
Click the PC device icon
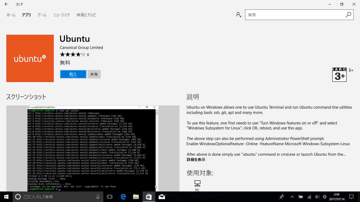(197, 183)
